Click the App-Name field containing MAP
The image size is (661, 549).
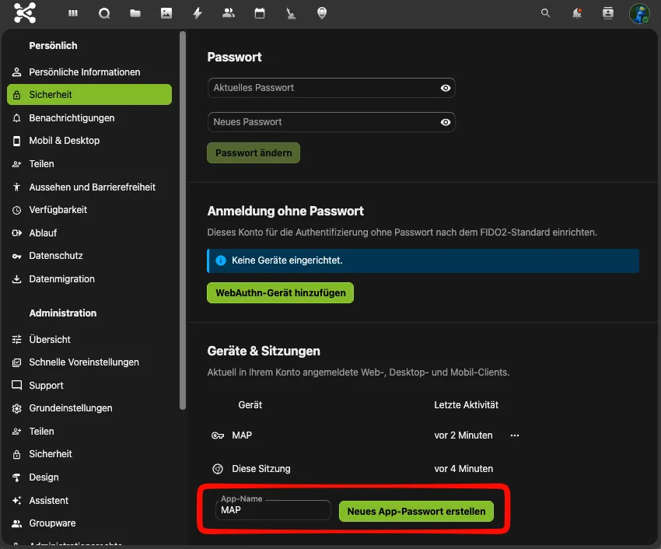273,510
